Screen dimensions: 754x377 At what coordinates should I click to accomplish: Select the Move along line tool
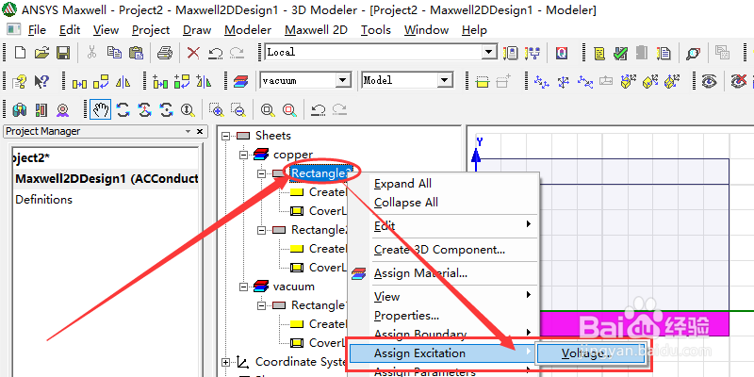point(79,82)
